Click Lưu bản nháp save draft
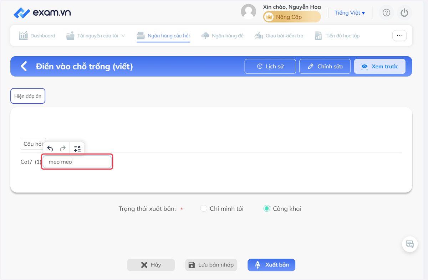Screen dimensions: 428x280 coord(211,265)
